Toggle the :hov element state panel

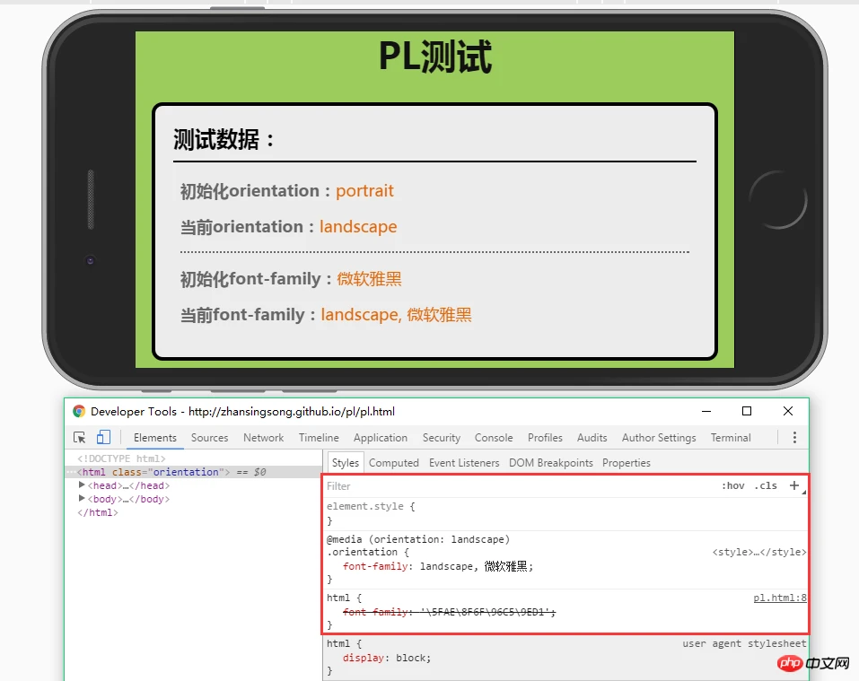(732, 486)
